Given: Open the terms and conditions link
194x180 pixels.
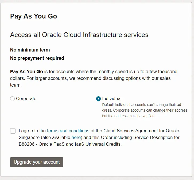Looking at the screenshot, I should 68,131.
